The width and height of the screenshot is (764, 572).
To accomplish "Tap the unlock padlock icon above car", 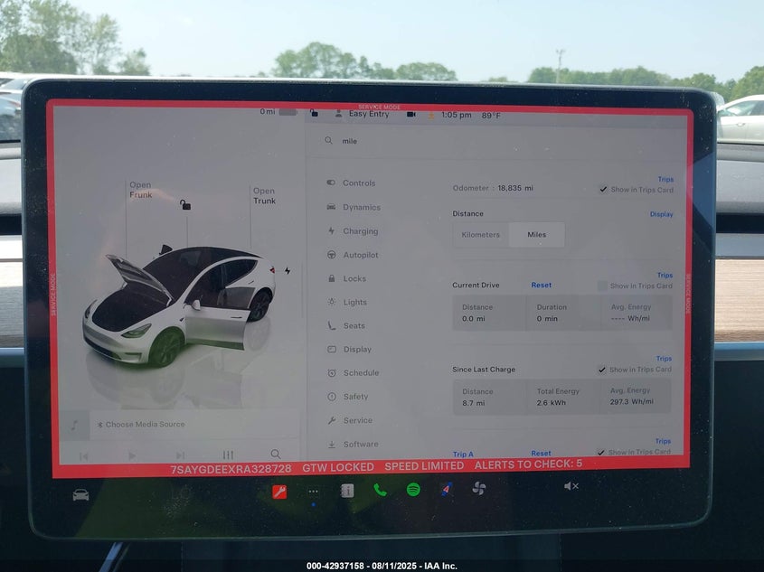I will 185,205.
